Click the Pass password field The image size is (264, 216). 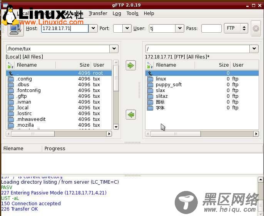click(x=211, y=28)
